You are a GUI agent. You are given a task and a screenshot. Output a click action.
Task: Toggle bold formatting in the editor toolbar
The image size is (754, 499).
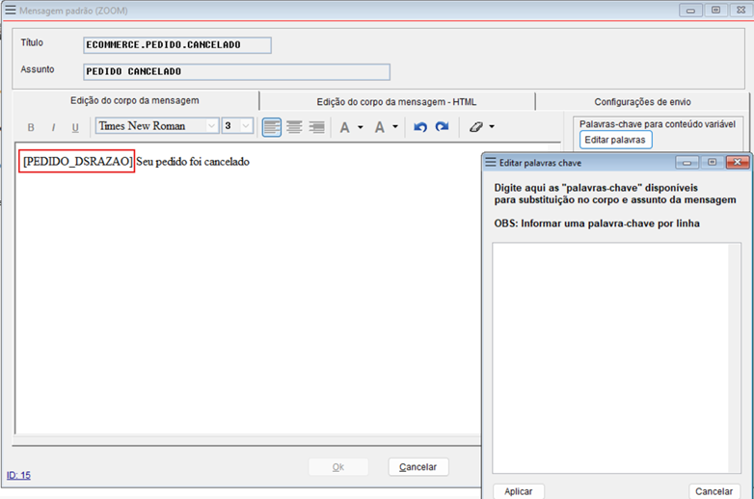31,127
